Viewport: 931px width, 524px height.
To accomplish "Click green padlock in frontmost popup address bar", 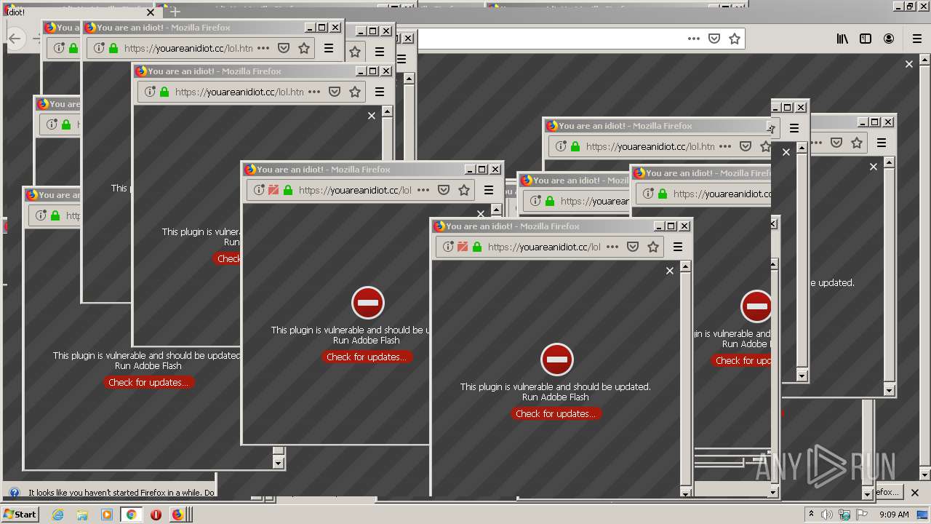I will pos(477,247).
